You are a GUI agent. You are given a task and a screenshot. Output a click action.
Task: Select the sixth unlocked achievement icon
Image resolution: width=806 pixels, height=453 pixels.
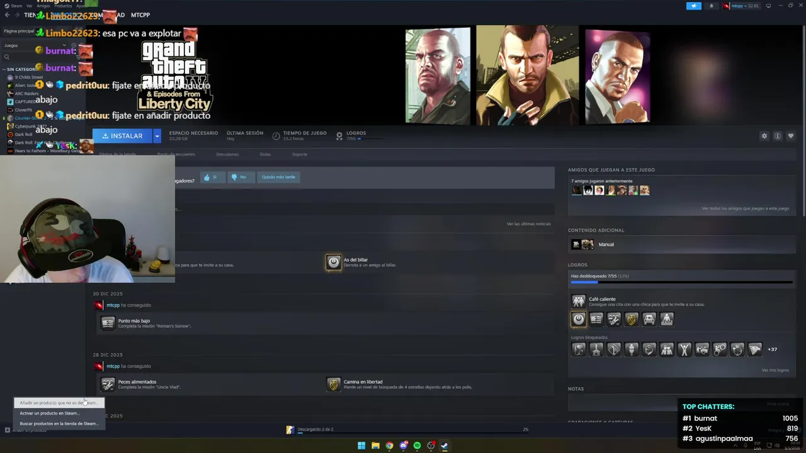pos(666,319)
